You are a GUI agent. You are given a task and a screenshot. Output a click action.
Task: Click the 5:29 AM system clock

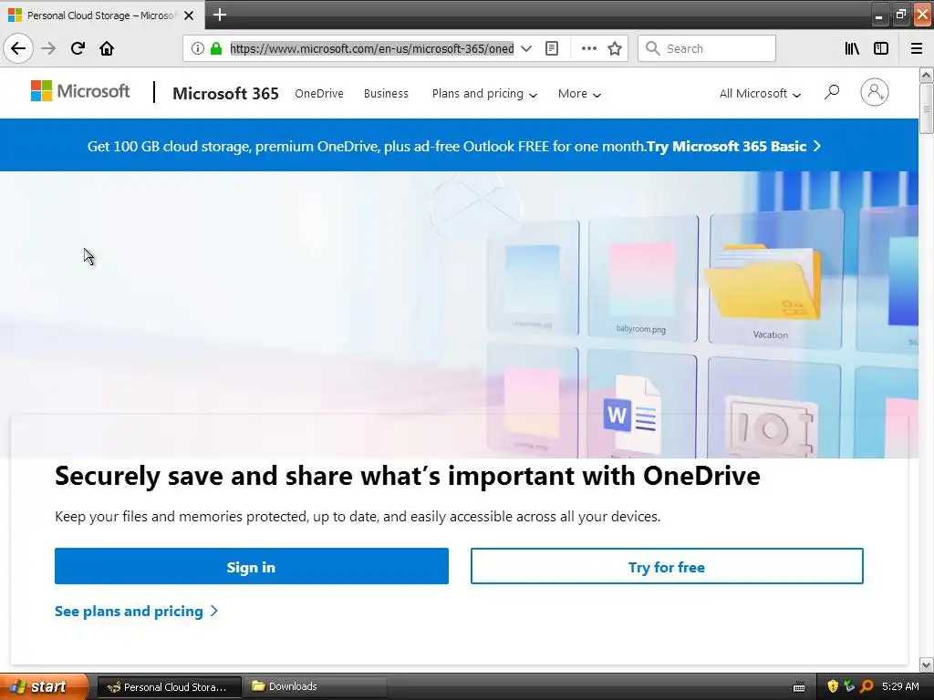(900, 686)
